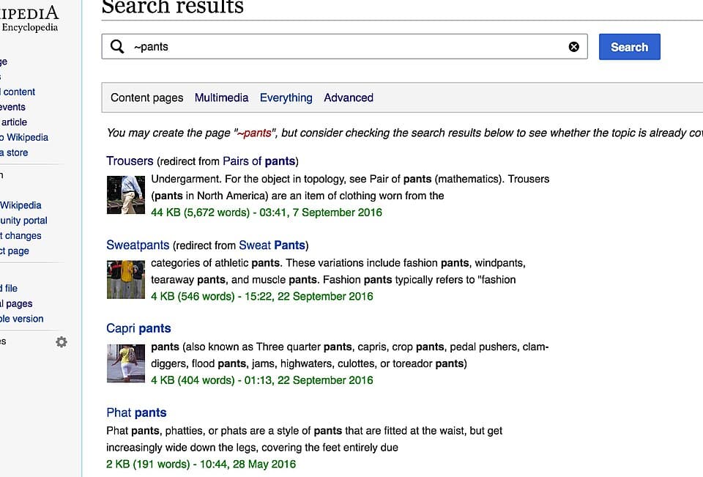The width and height of the screenshot is (703, 477).
Task: Open the Capri pants article
Action: click(x=138, y=328)
